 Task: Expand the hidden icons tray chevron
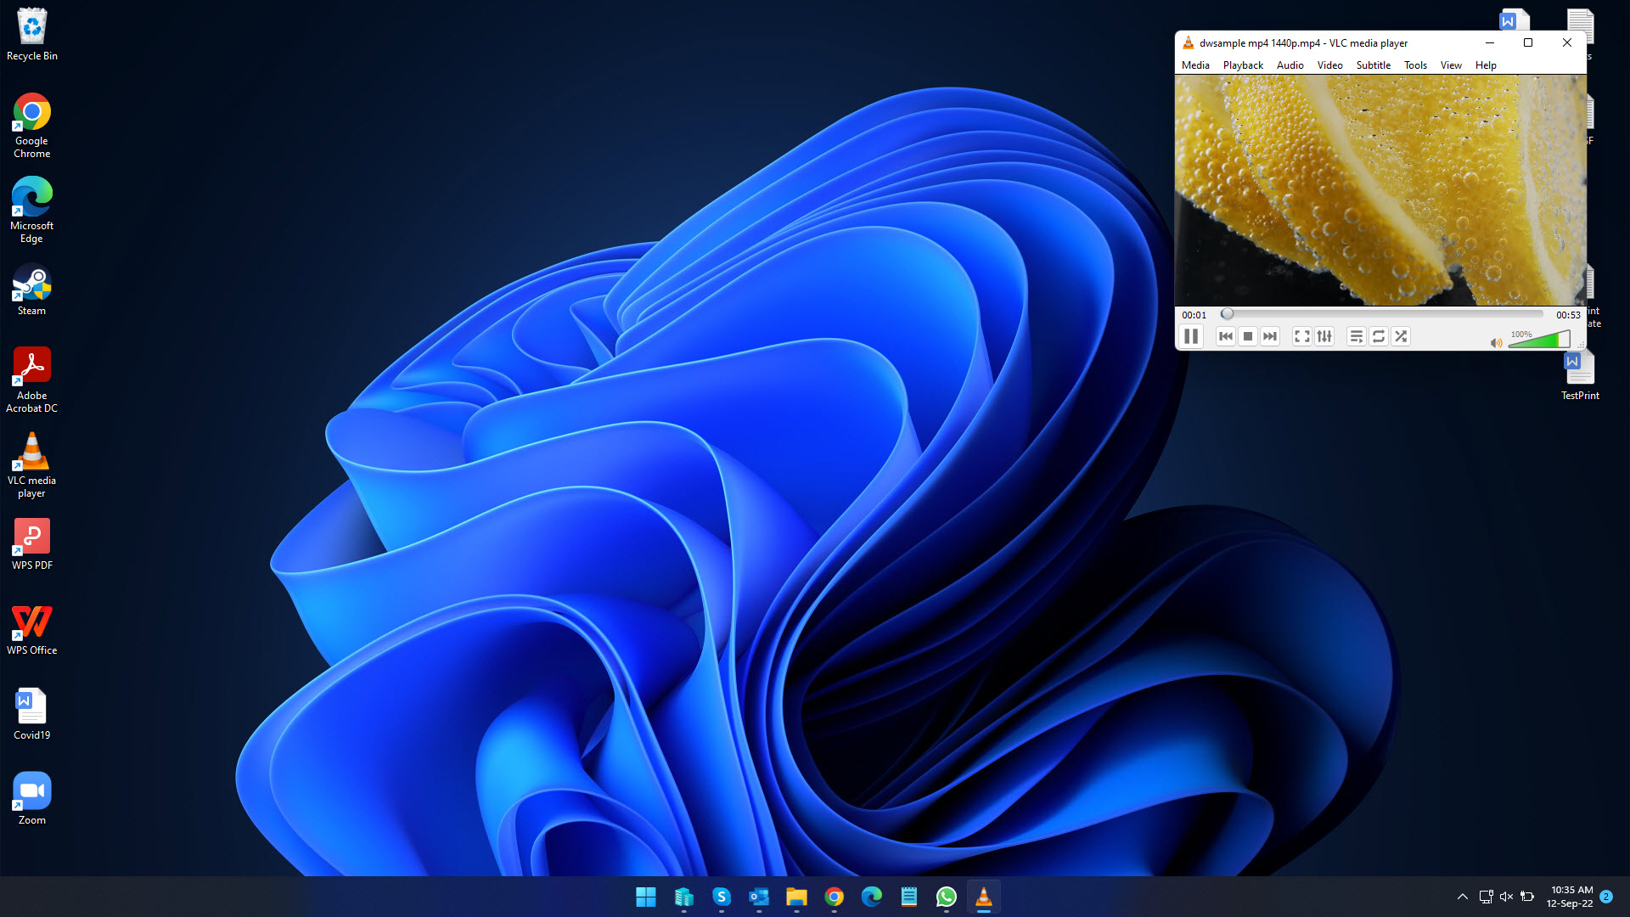[x=1463, y=897]
